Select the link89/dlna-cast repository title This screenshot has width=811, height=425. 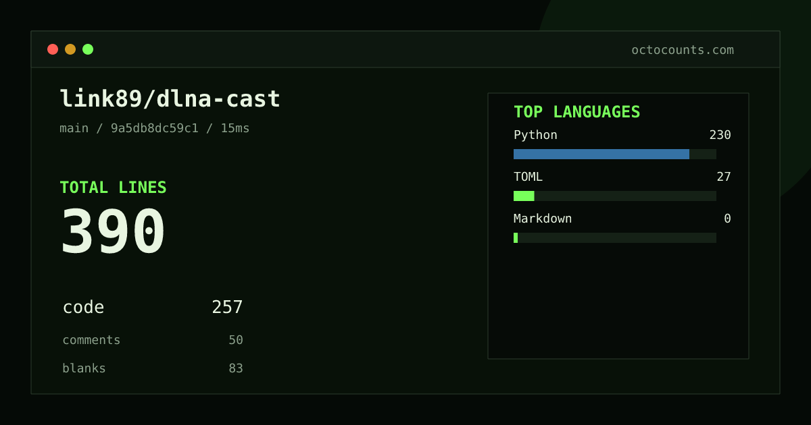click(x=170, y=99)
